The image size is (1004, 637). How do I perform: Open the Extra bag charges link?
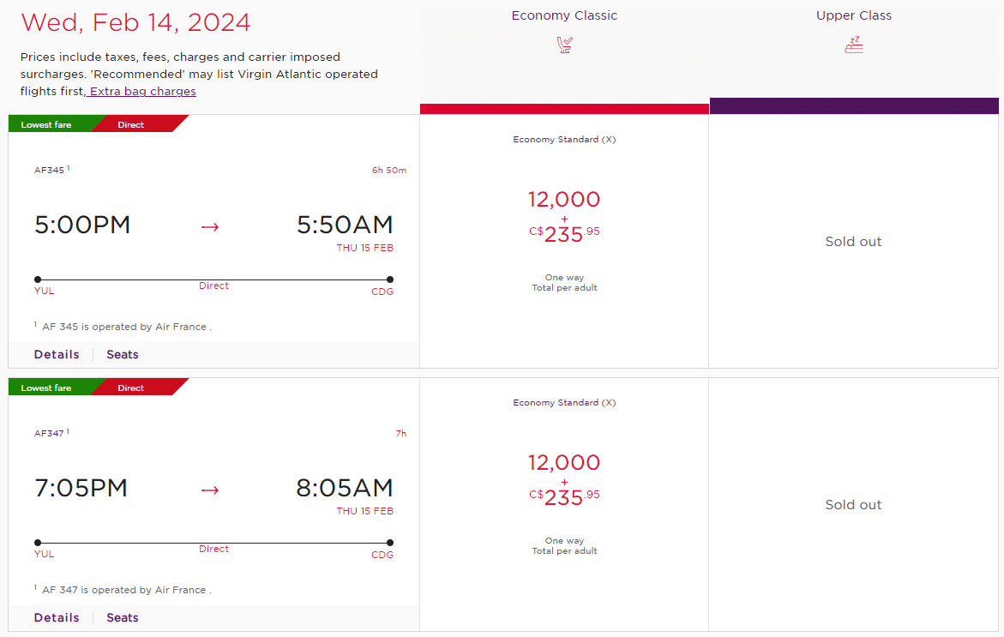tap(141, 92)
